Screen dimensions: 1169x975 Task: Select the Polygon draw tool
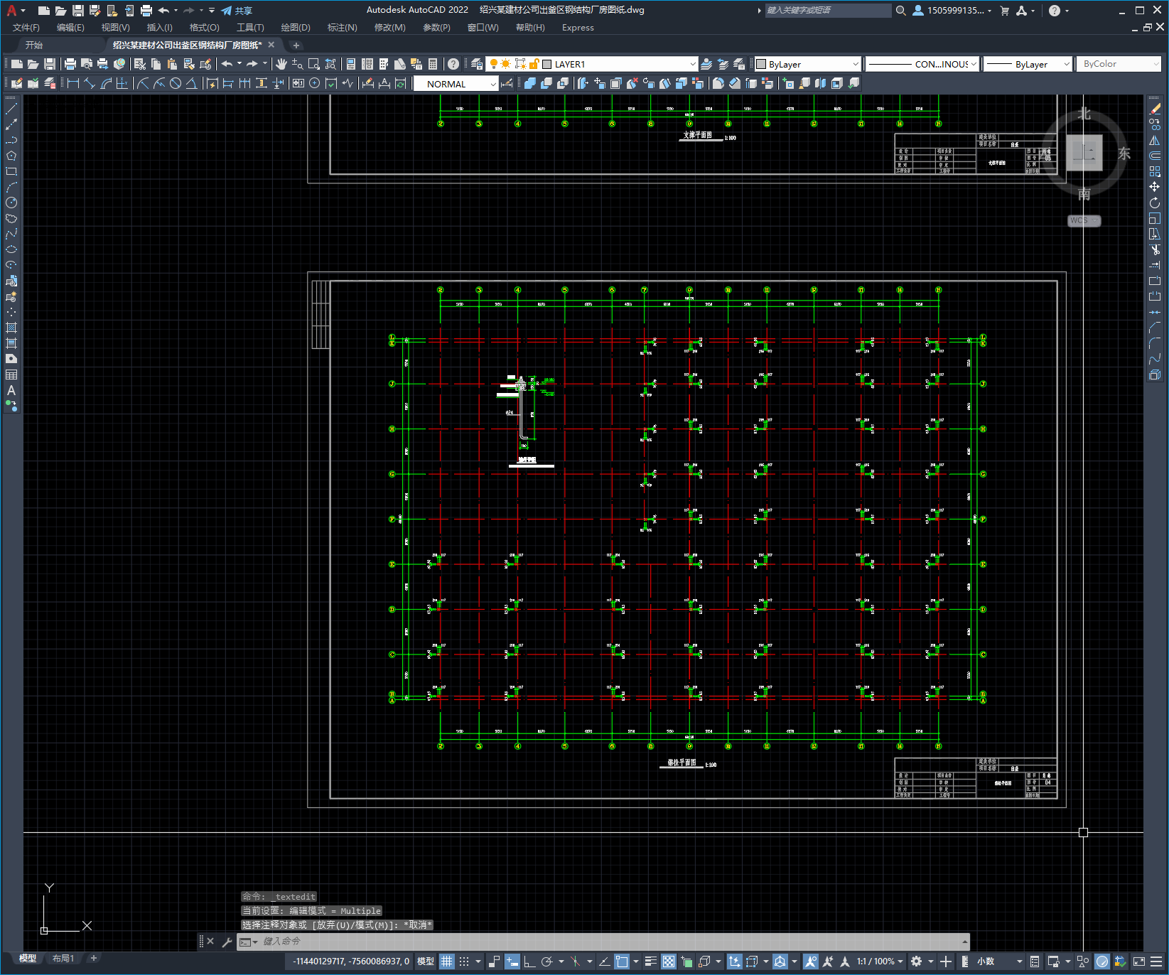point(11,156)
